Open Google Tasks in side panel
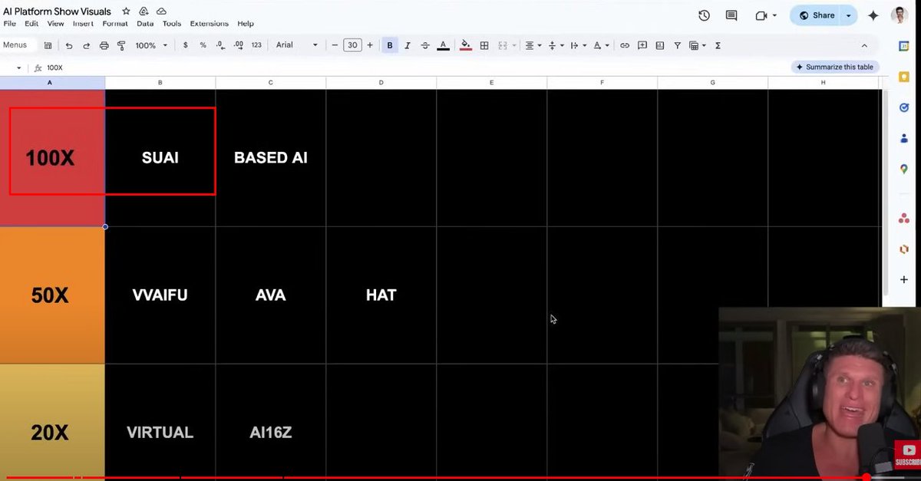 pyautogui.click(x=904, y=108)
